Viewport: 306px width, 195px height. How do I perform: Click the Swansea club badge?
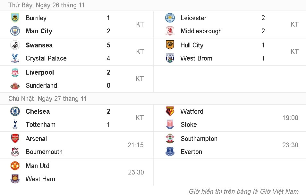[15, 45]
